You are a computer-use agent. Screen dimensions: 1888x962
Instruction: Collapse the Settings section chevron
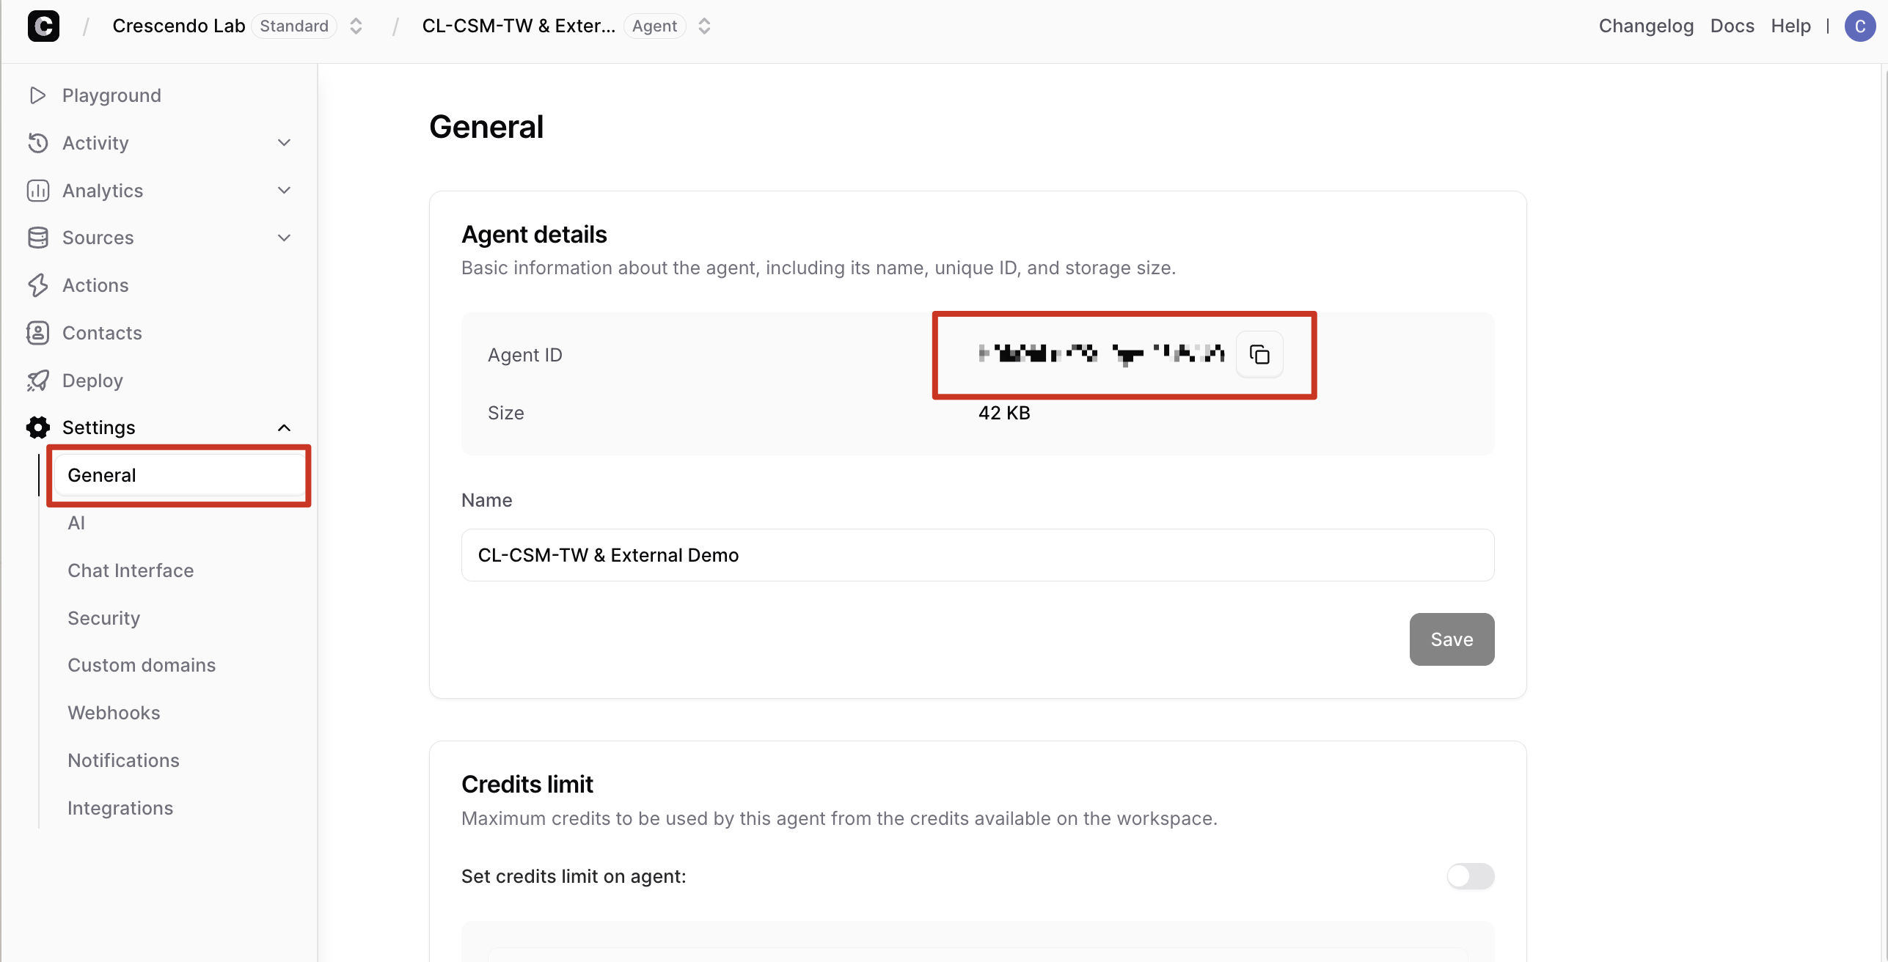[x=285, y=427]
